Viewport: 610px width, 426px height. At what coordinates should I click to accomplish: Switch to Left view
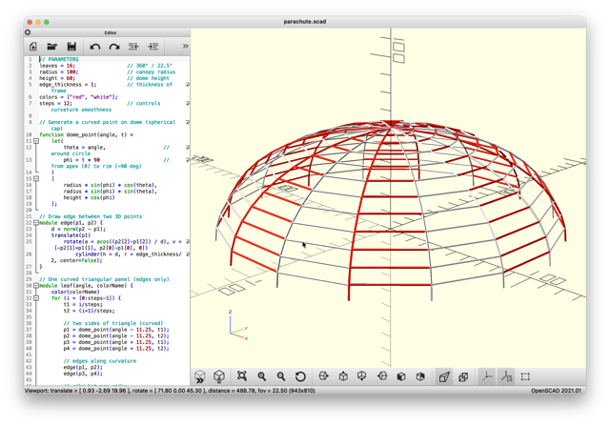382,376
